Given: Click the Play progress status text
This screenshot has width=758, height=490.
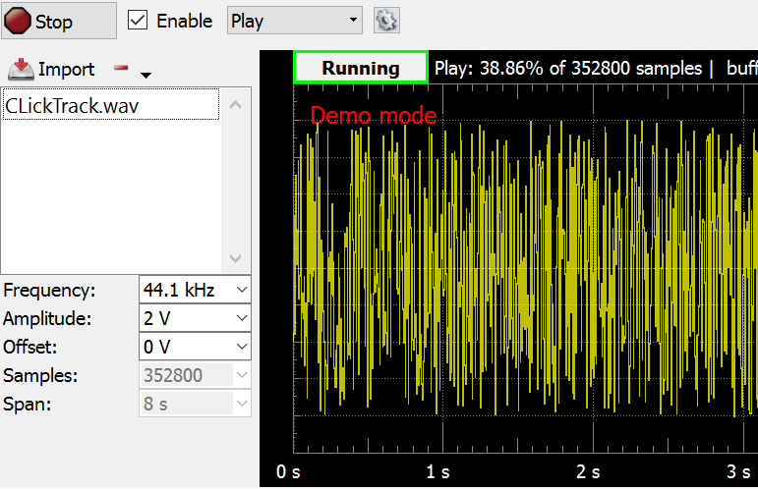Looking at the screenshot, I should 573,69.
